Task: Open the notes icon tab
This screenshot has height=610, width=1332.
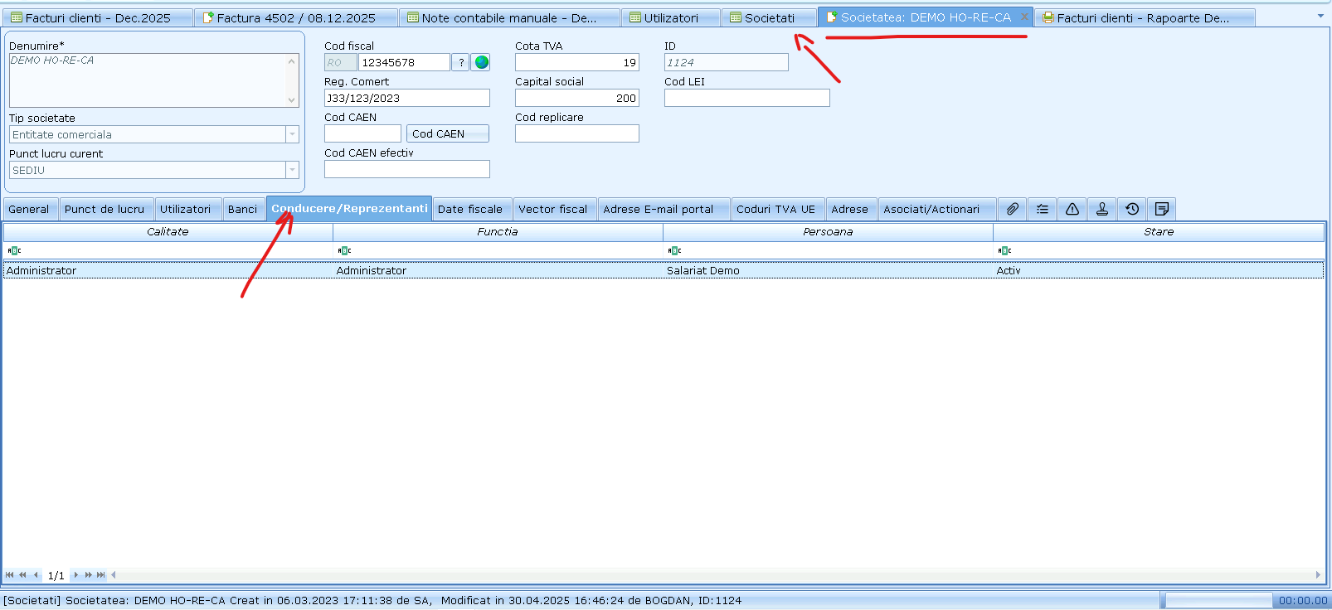Action: [x=1162, y=209]
